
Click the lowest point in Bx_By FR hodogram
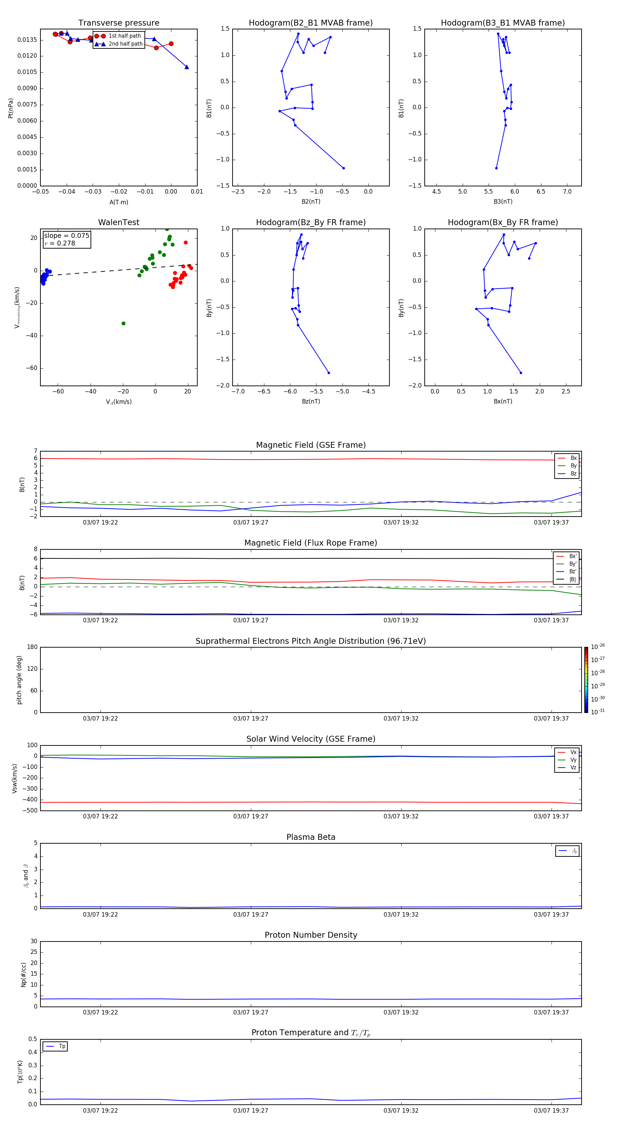click(x=521, y=373)
